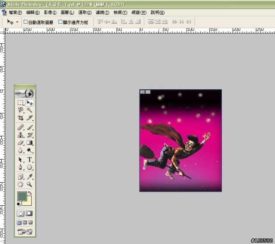Select the Type tool
The height and width of the screenshot is (244, 275).
click(30, 160)
